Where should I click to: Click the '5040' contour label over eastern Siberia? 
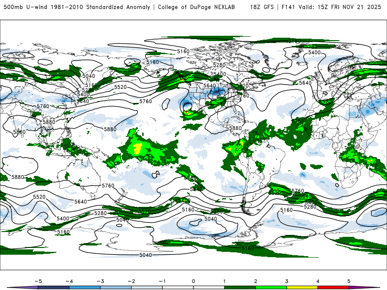89,76
